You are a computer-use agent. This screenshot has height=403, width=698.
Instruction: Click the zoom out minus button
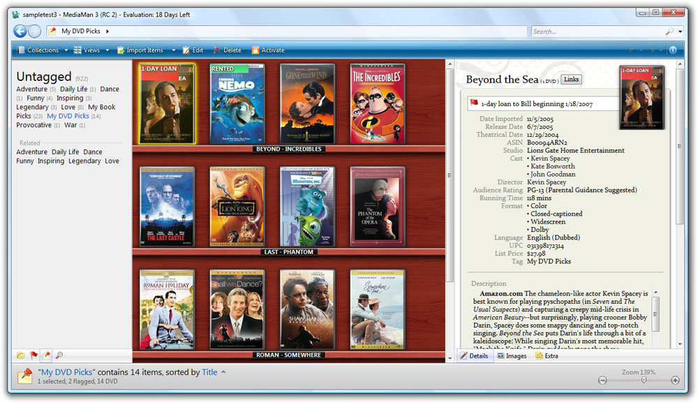click(602, 380)
